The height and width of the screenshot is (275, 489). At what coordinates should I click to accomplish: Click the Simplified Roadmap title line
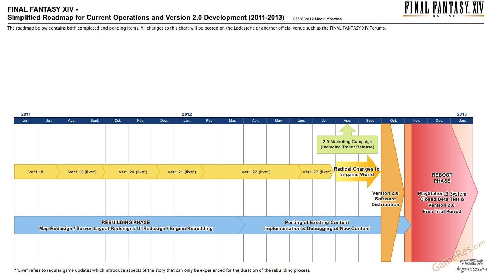(x=146, y=17)
